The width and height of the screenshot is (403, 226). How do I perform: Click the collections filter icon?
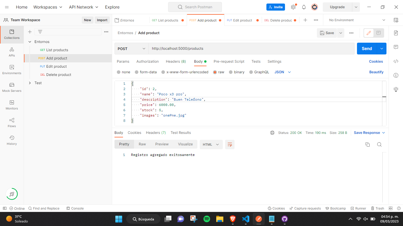click(x=40, y=32)
